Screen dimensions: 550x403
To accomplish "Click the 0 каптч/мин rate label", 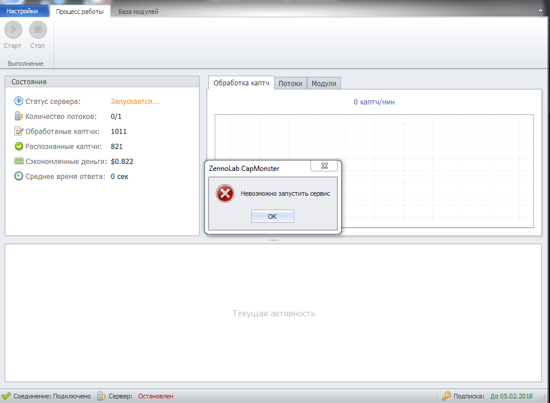I will click(x=375, y=102).
